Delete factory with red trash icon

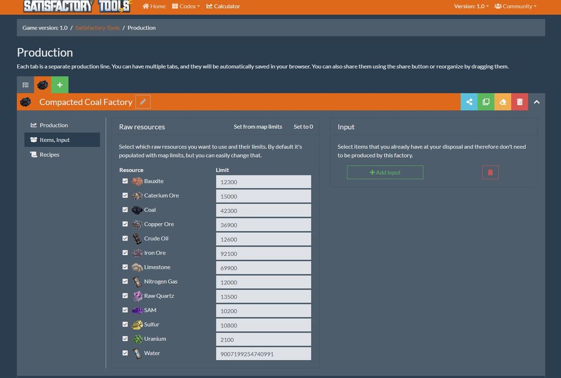click(x=519, y=102)
